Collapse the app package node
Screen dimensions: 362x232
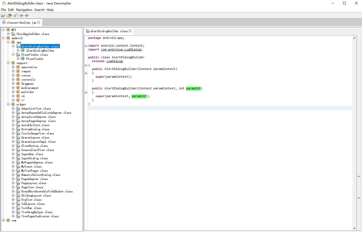(8, 42)
